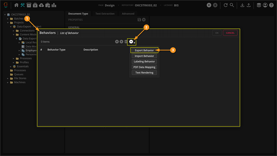The image size is (277, 156).
Task: Switch to the Test Extraction tab
Action: point(105,14)
